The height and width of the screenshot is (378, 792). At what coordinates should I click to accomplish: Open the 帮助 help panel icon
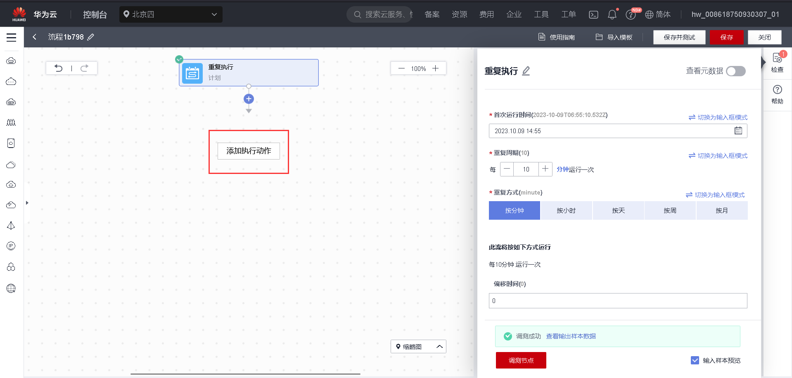point(777,94)
